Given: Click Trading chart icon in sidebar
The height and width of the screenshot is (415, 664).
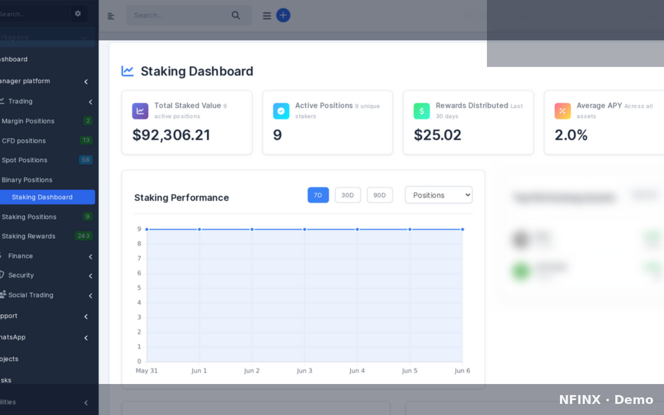Looking at the screenshot, I should [x=2, y=101].
